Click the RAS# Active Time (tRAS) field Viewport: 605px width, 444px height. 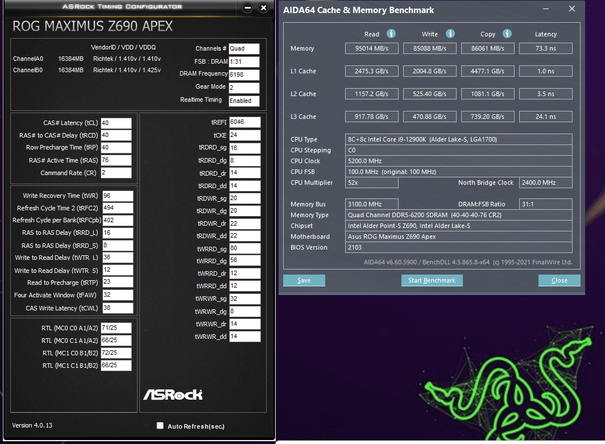click(116, 160)
